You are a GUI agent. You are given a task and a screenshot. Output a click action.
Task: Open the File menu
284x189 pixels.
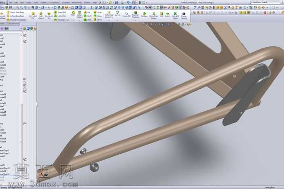click(10, 3)
